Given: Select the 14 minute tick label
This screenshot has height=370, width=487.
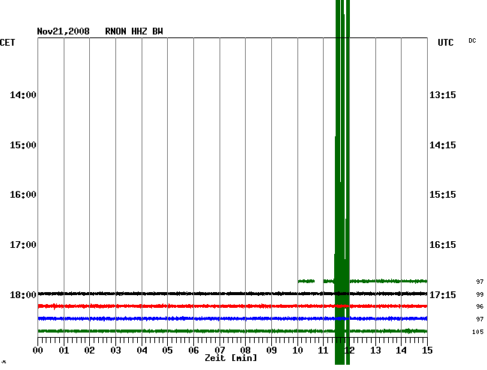Looking at the screenshot, I should tap(401, 351).
